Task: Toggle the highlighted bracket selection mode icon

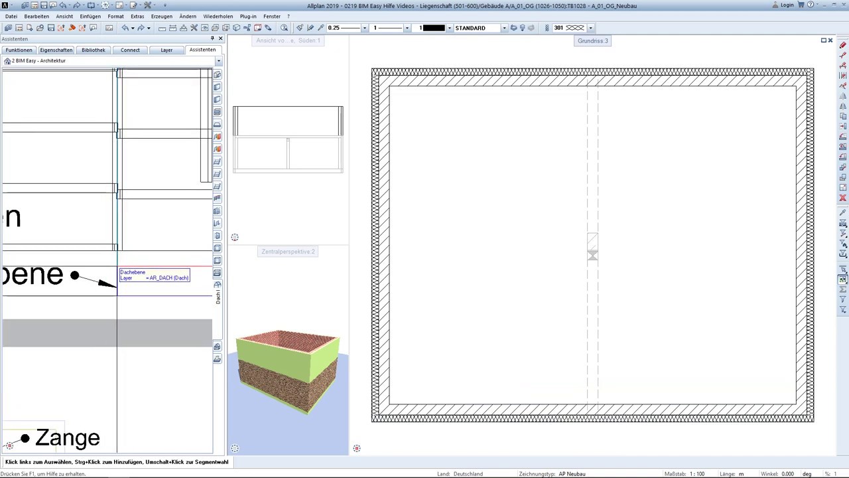Action: (x=843, y=279)
